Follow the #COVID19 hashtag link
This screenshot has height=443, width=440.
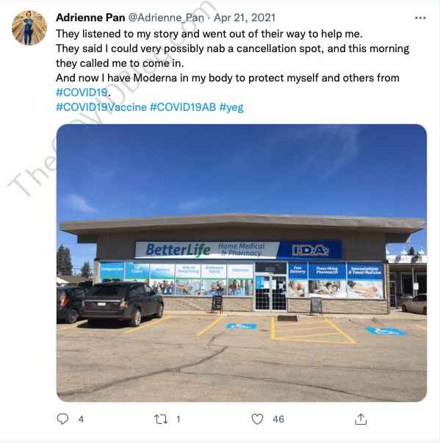[x=82, y=93]
